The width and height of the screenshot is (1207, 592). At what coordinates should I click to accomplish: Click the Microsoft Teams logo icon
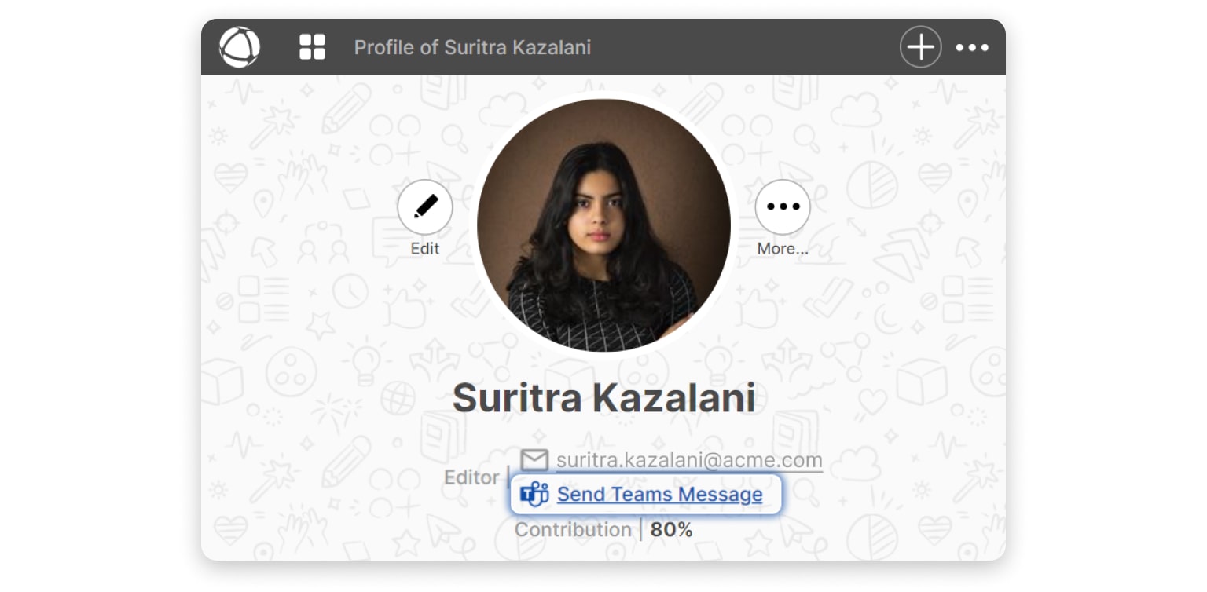534,495
